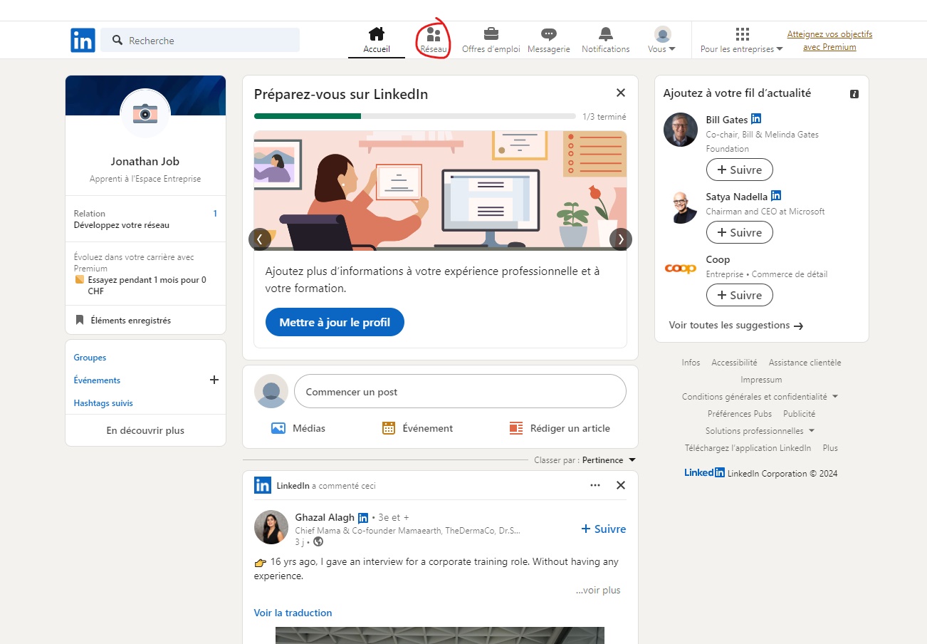Open the Réseau network icon

(434, 35)
